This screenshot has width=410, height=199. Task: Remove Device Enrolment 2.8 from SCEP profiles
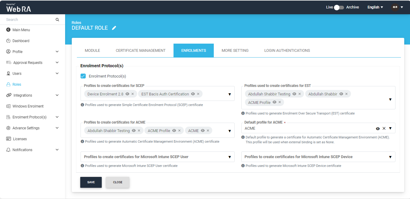click(133, 94)
